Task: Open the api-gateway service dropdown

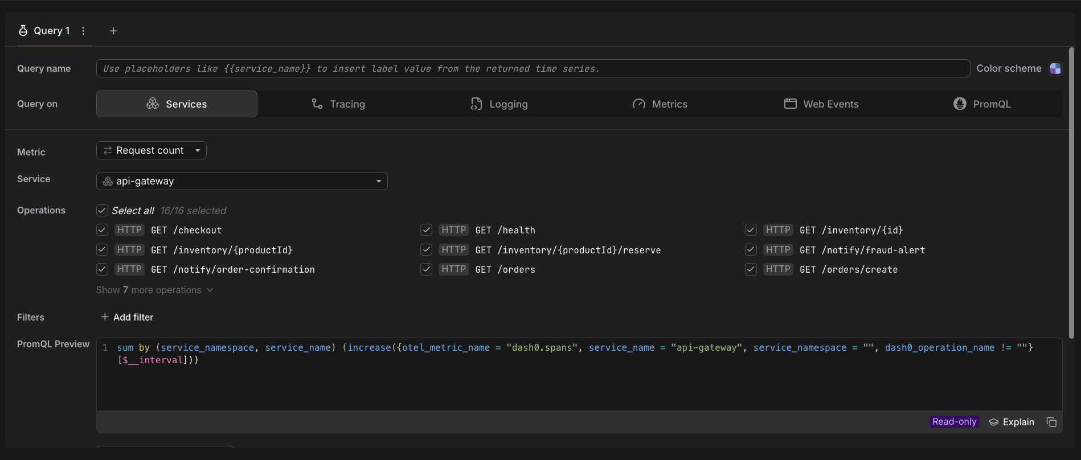Action: point(241,181)
